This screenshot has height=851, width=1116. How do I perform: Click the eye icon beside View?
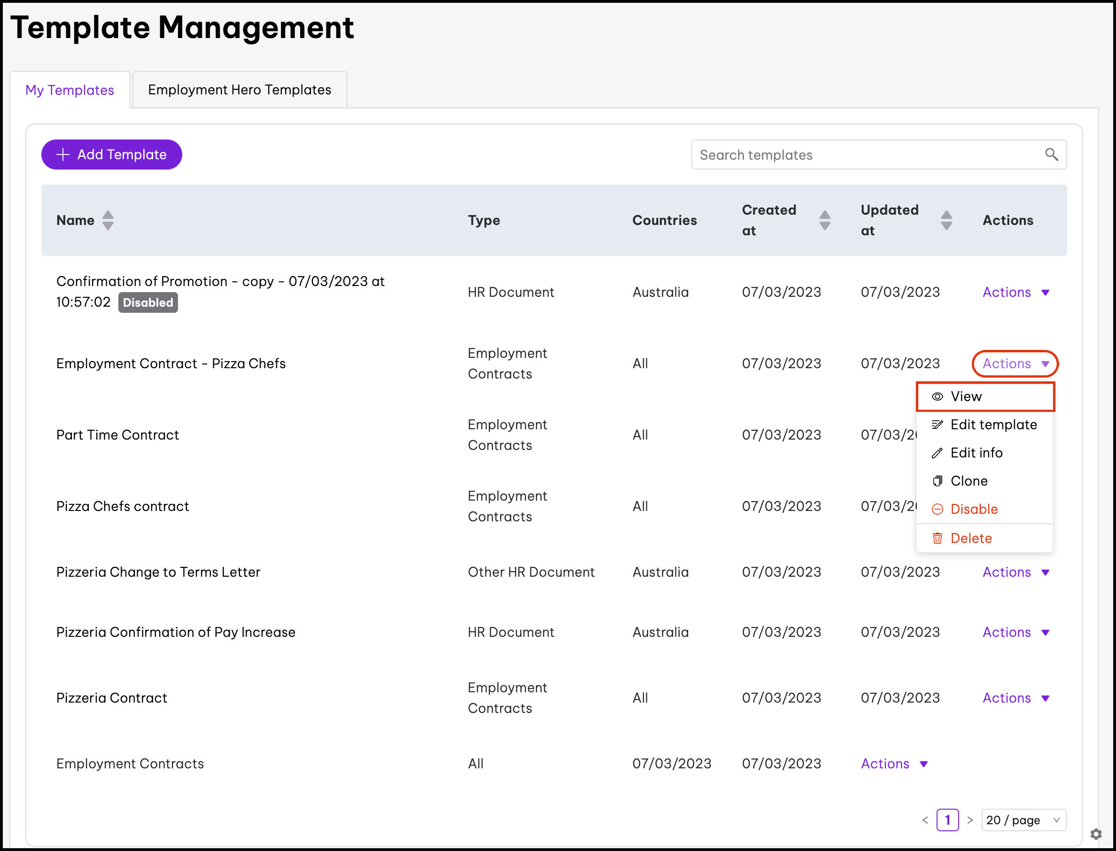pos(937,397)
